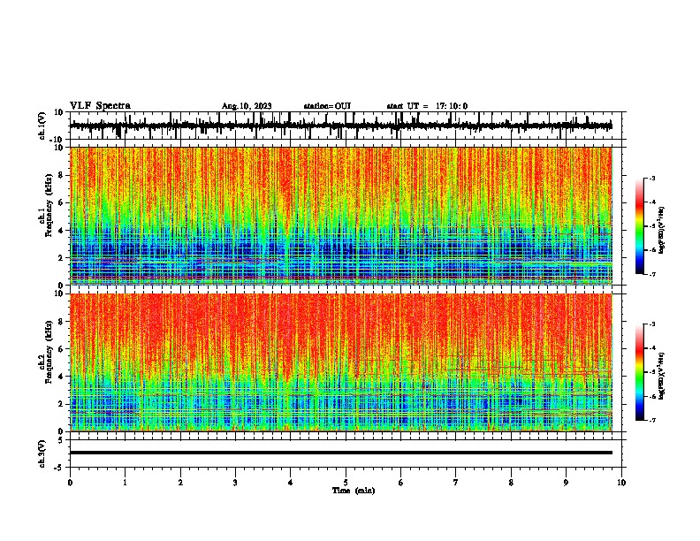700x541 pixels.
Task: Click the ch.1 spectrogram color scale bar
Action: click(x=640, y=226)
